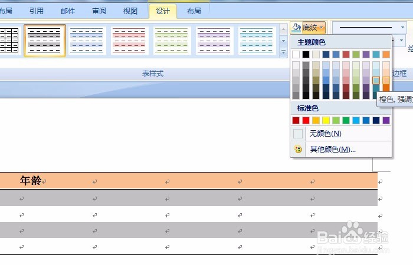Pick the olive green theme color swatch
The width and height of the screenshot is (413, 265).
[356, 54]
